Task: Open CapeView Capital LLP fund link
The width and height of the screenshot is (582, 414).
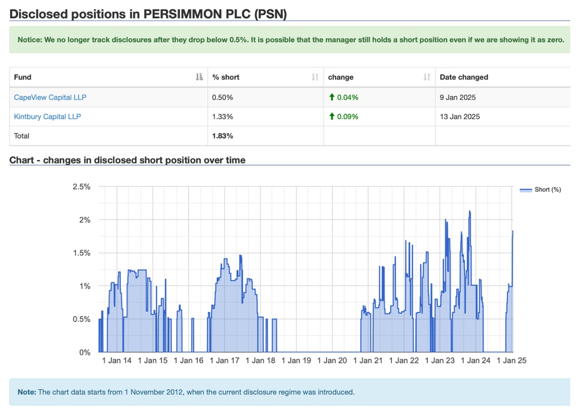Action: tap(50, 97)
